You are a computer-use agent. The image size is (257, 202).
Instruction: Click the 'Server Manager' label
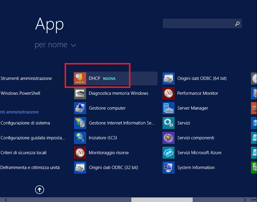[x=193, y=108]
